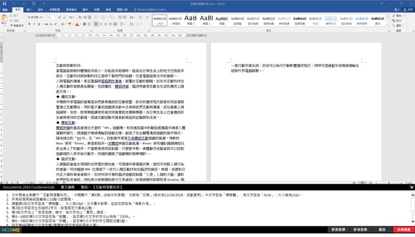Click the Save icon in the quick access toolbar
This screenshot has height=237, width=415.
pos(4,4)
